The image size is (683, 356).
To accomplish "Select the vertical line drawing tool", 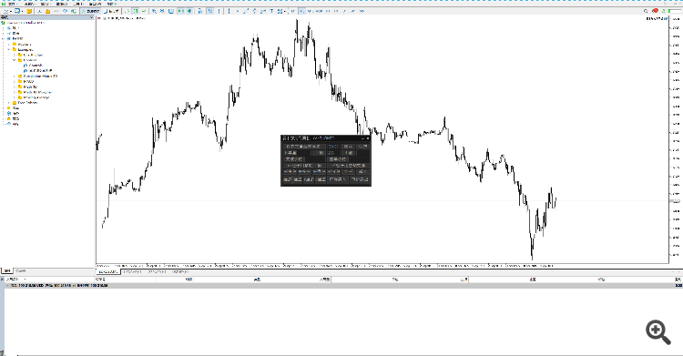I will point(229,11).
